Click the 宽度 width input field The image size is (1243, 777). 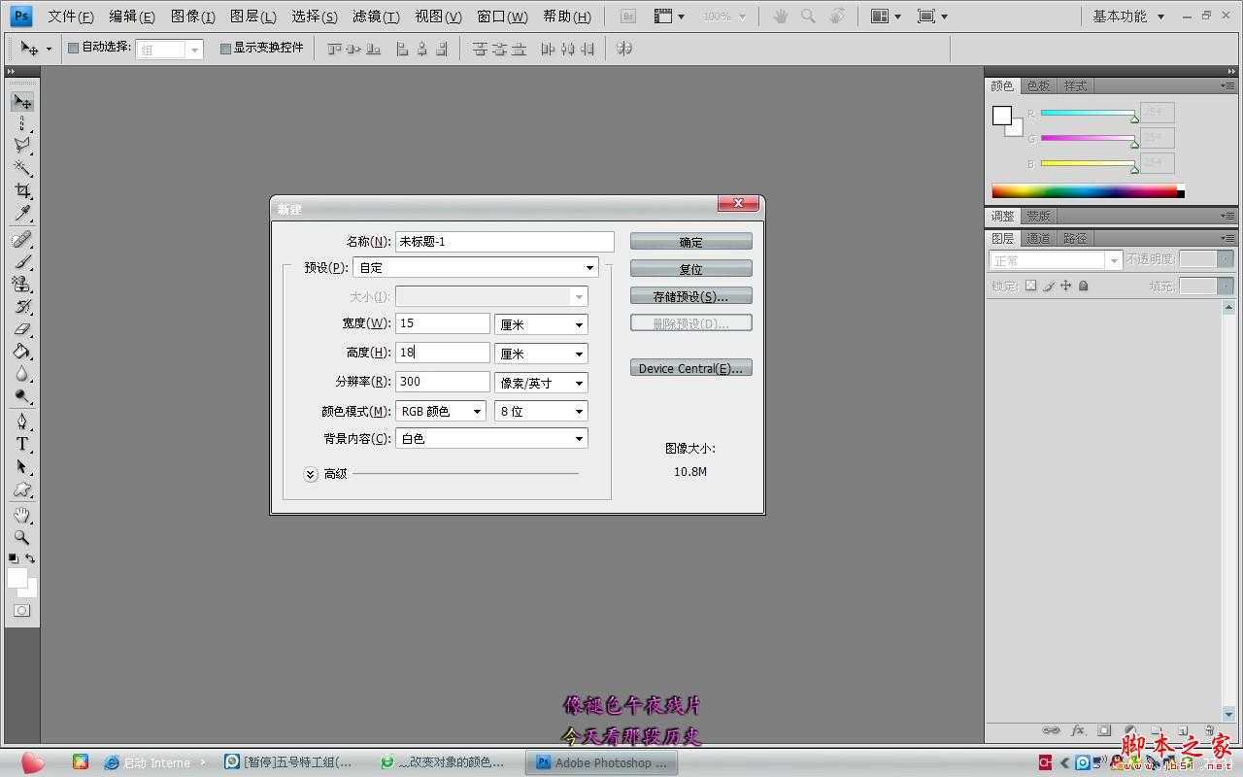tap(443, 323)
